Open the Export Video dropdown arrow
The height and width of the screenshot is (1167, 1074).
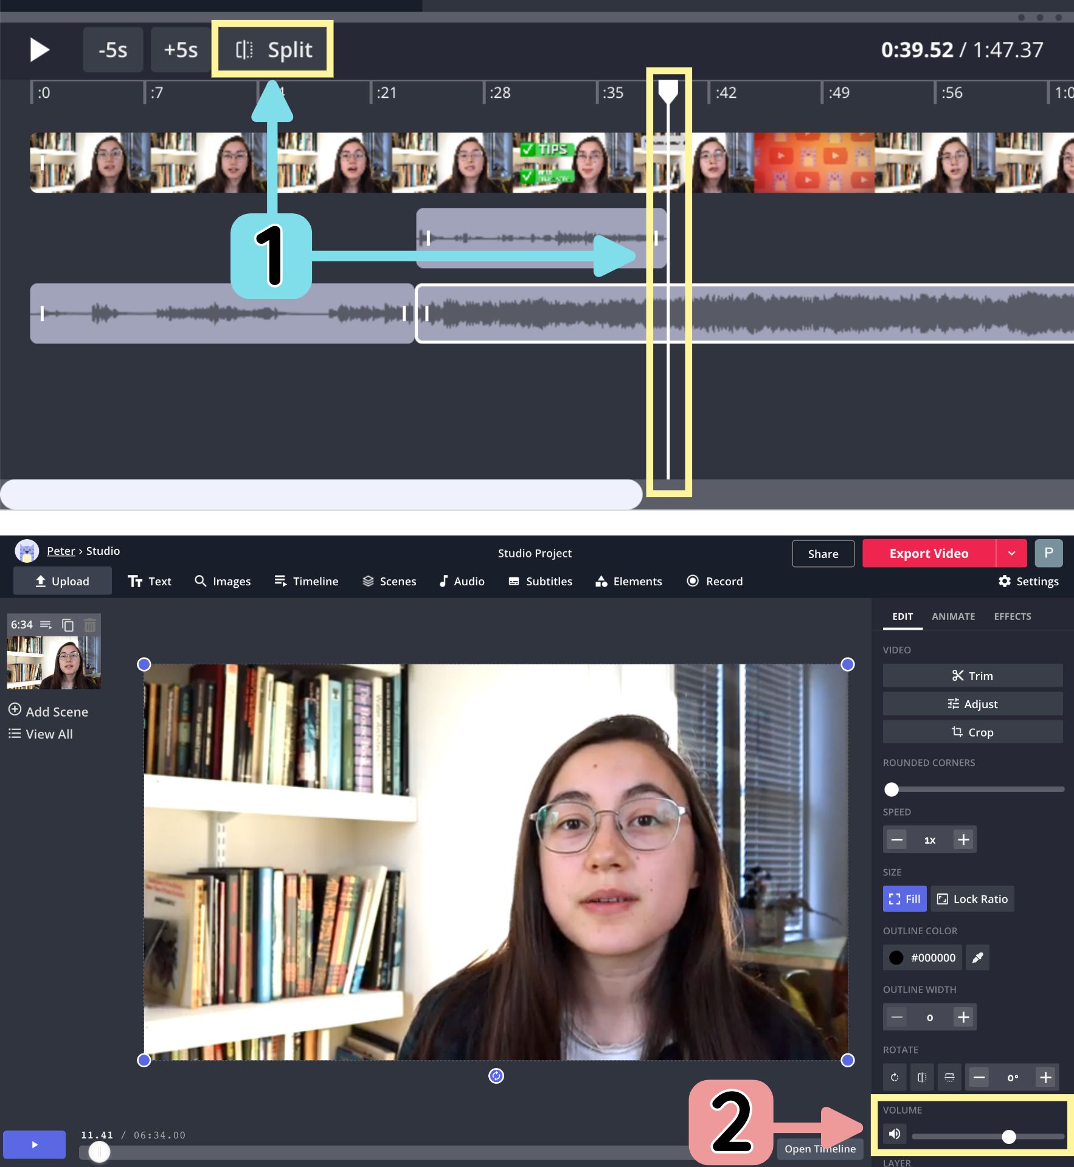1011,553
